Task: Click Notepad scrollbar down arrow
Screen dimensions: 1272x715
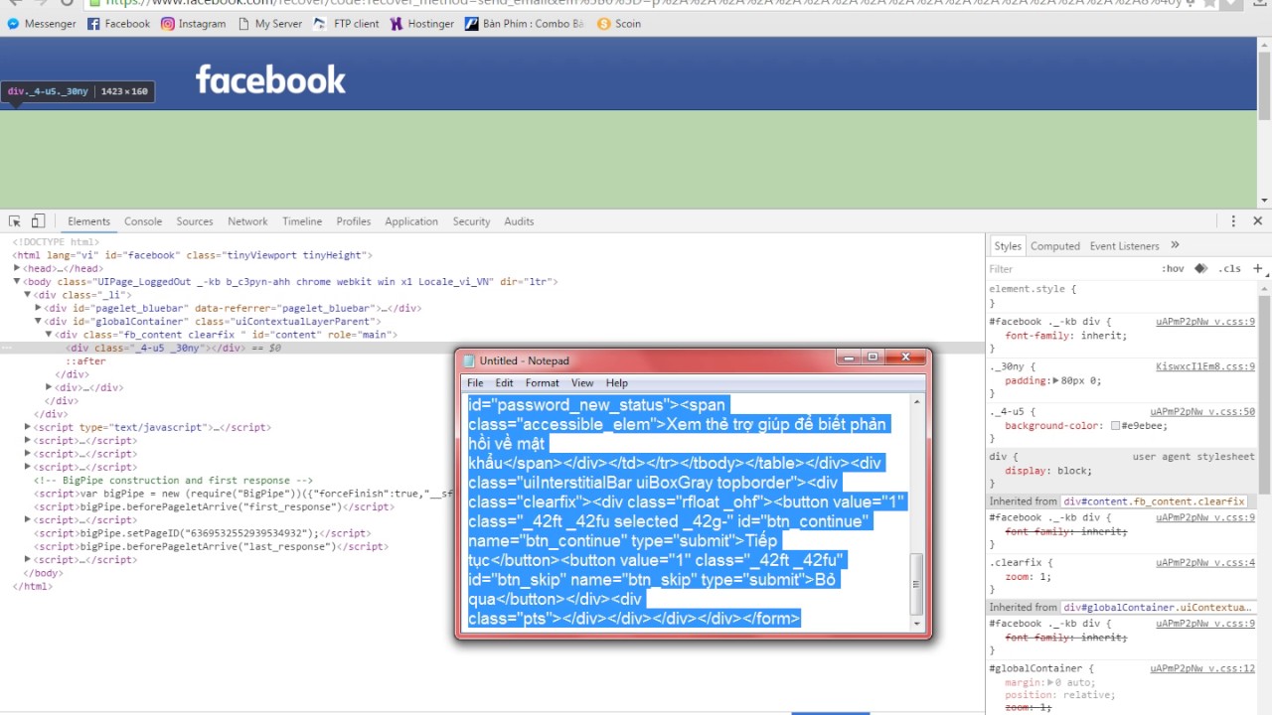Action: pos(916,623)
